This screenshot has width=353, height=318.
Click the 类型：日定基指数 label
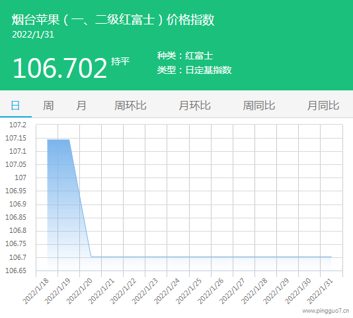pyautogui.click(x=194, y=70)
